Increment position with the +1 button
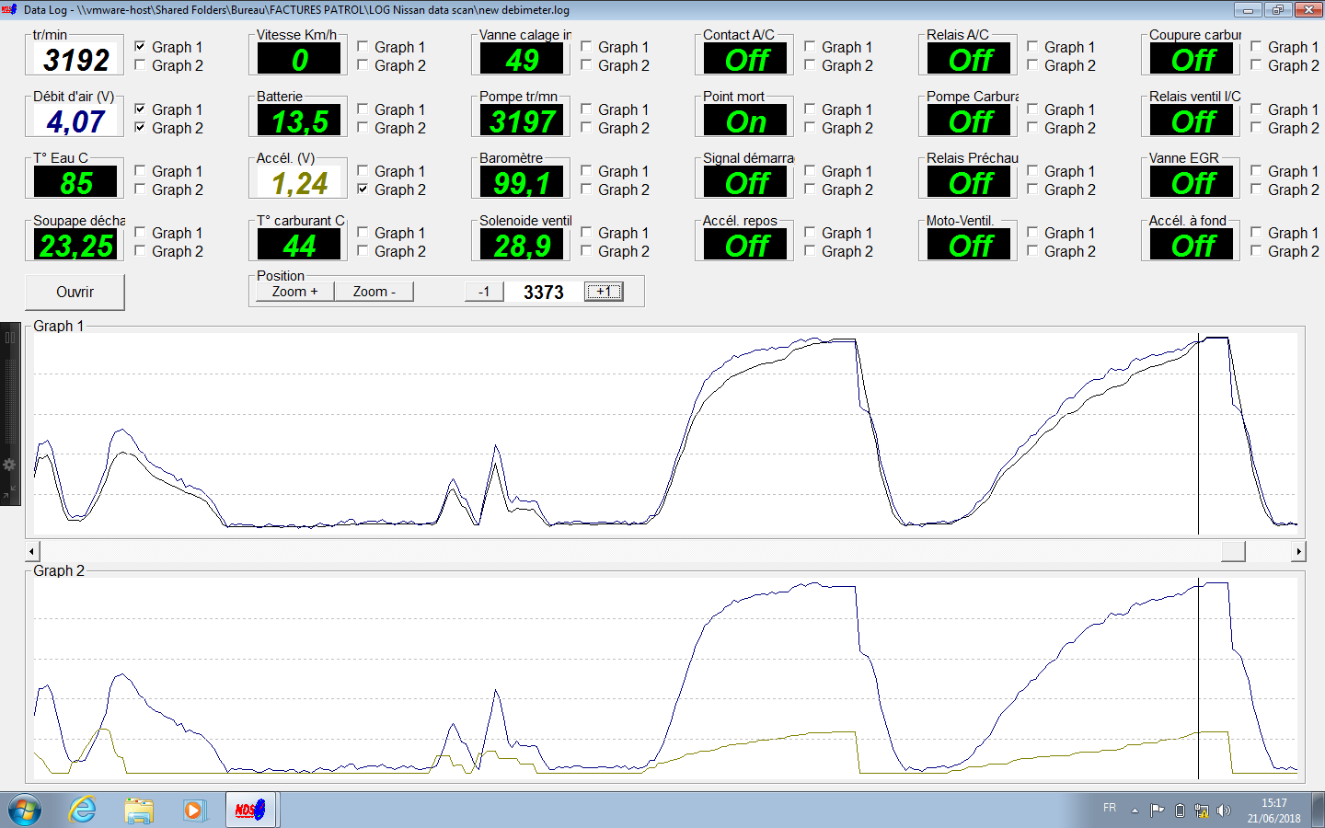This screenshot has height=828, width=1325. pyautogui.click(x=605, y=292)
